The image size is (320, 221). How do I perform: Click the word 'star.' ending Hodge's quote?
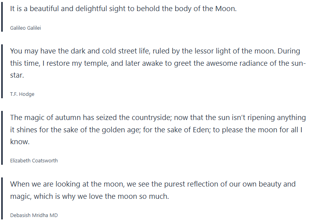click(17, 75)
